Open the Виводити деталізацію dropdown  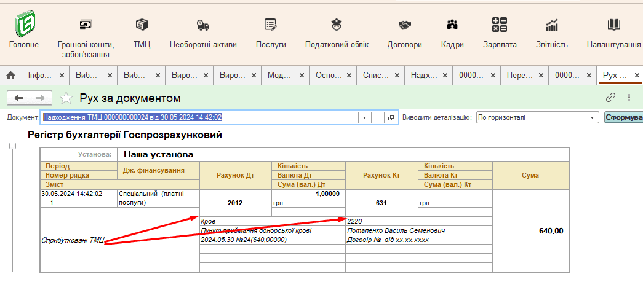pos(592,117)
